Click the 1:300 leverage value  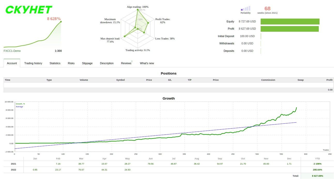pos(58,51)
